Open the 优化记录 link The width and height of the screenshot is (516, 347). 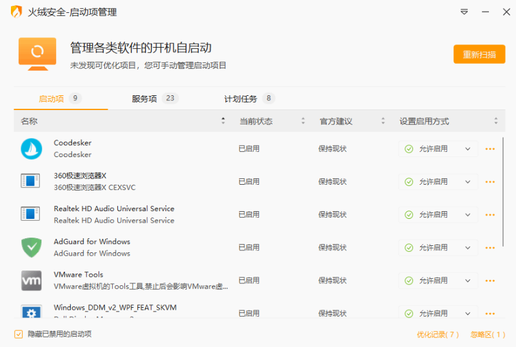(437, 335)
